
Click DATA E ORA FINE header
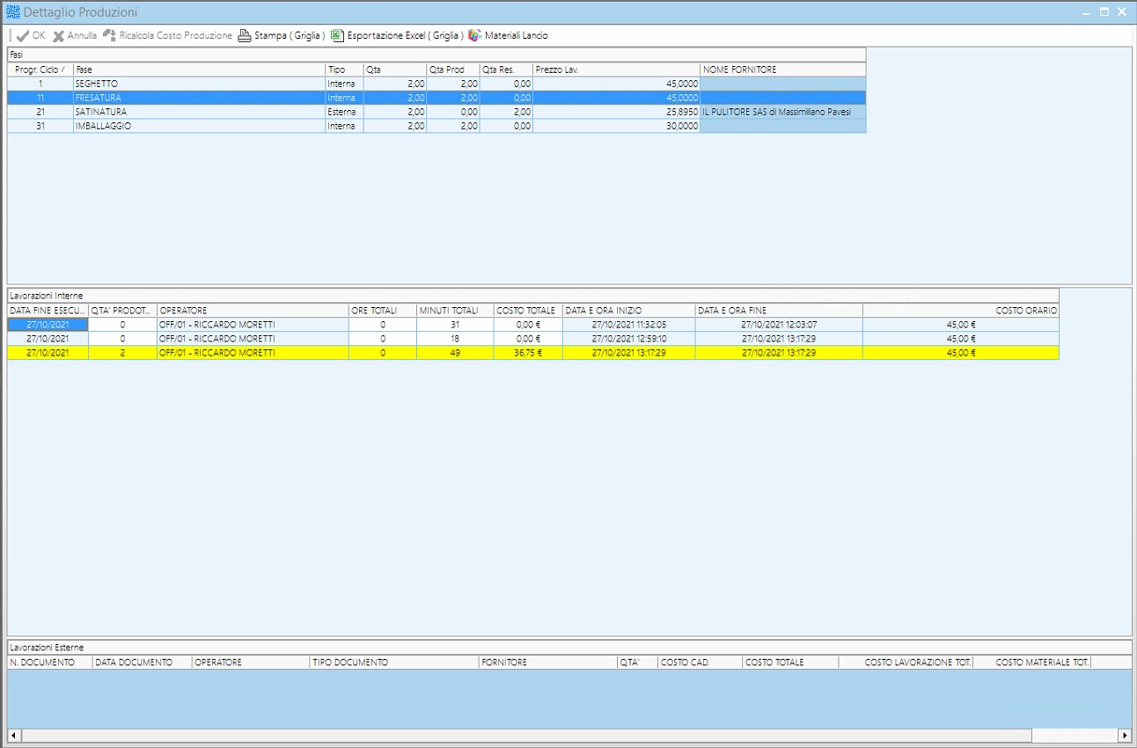tap(779, 311)
